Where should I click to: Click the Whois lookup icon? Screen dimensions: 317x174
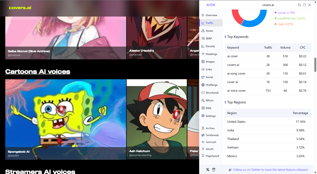203,100
